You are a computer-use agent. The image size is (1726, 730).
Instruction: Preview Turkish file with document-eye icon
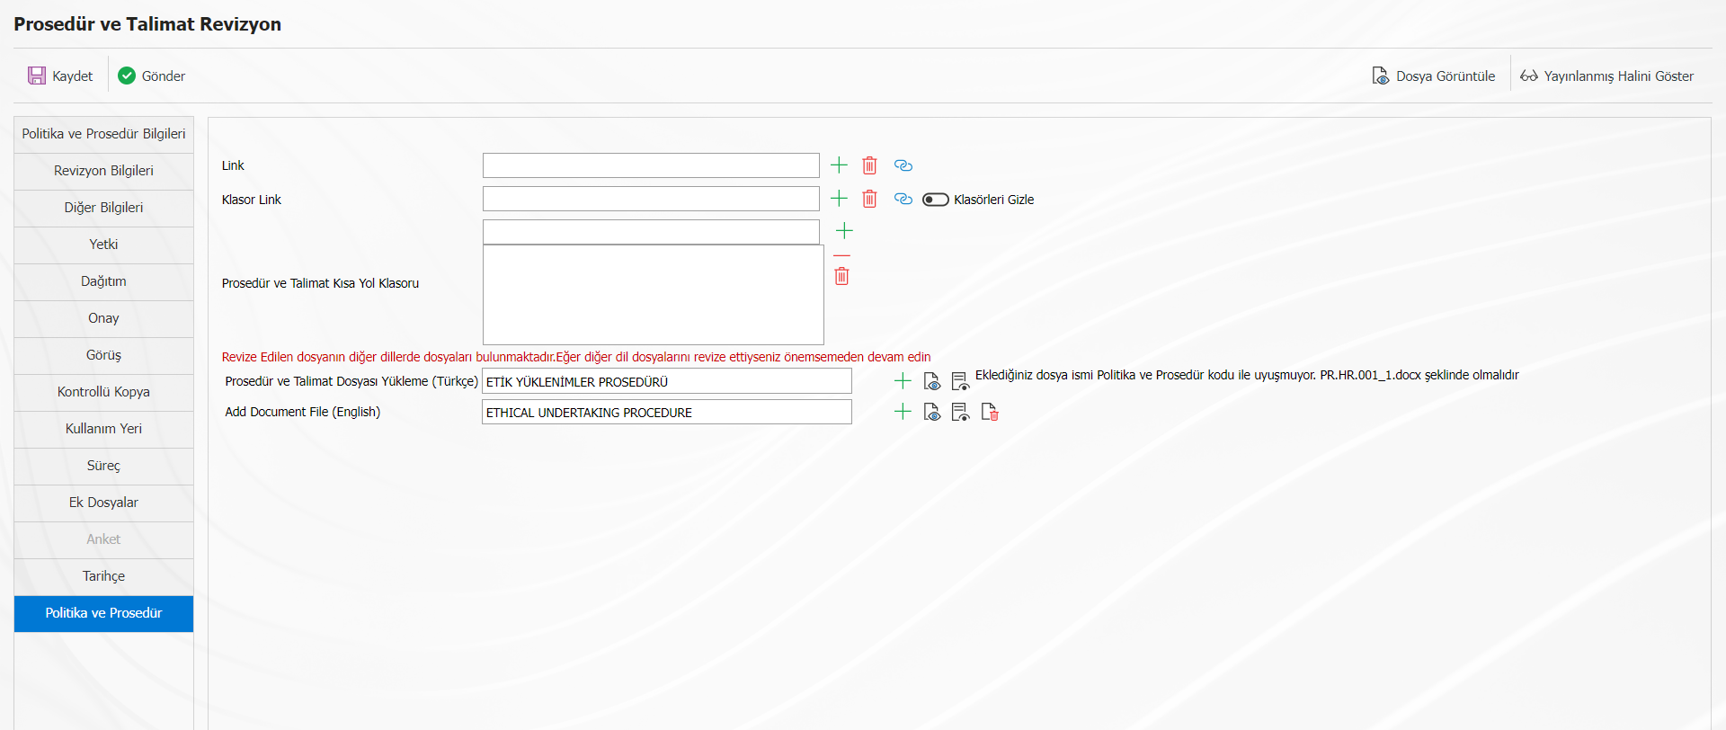tap(932, 381)
